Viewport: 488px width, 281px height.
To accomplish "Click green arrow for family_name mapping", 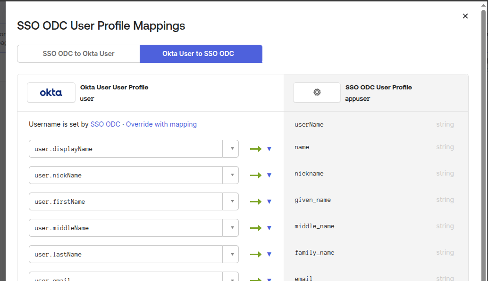I will tap(255, 255).
